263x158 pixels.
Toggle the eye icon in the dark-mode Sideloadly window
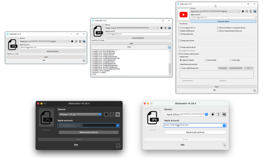coord(117,114)
